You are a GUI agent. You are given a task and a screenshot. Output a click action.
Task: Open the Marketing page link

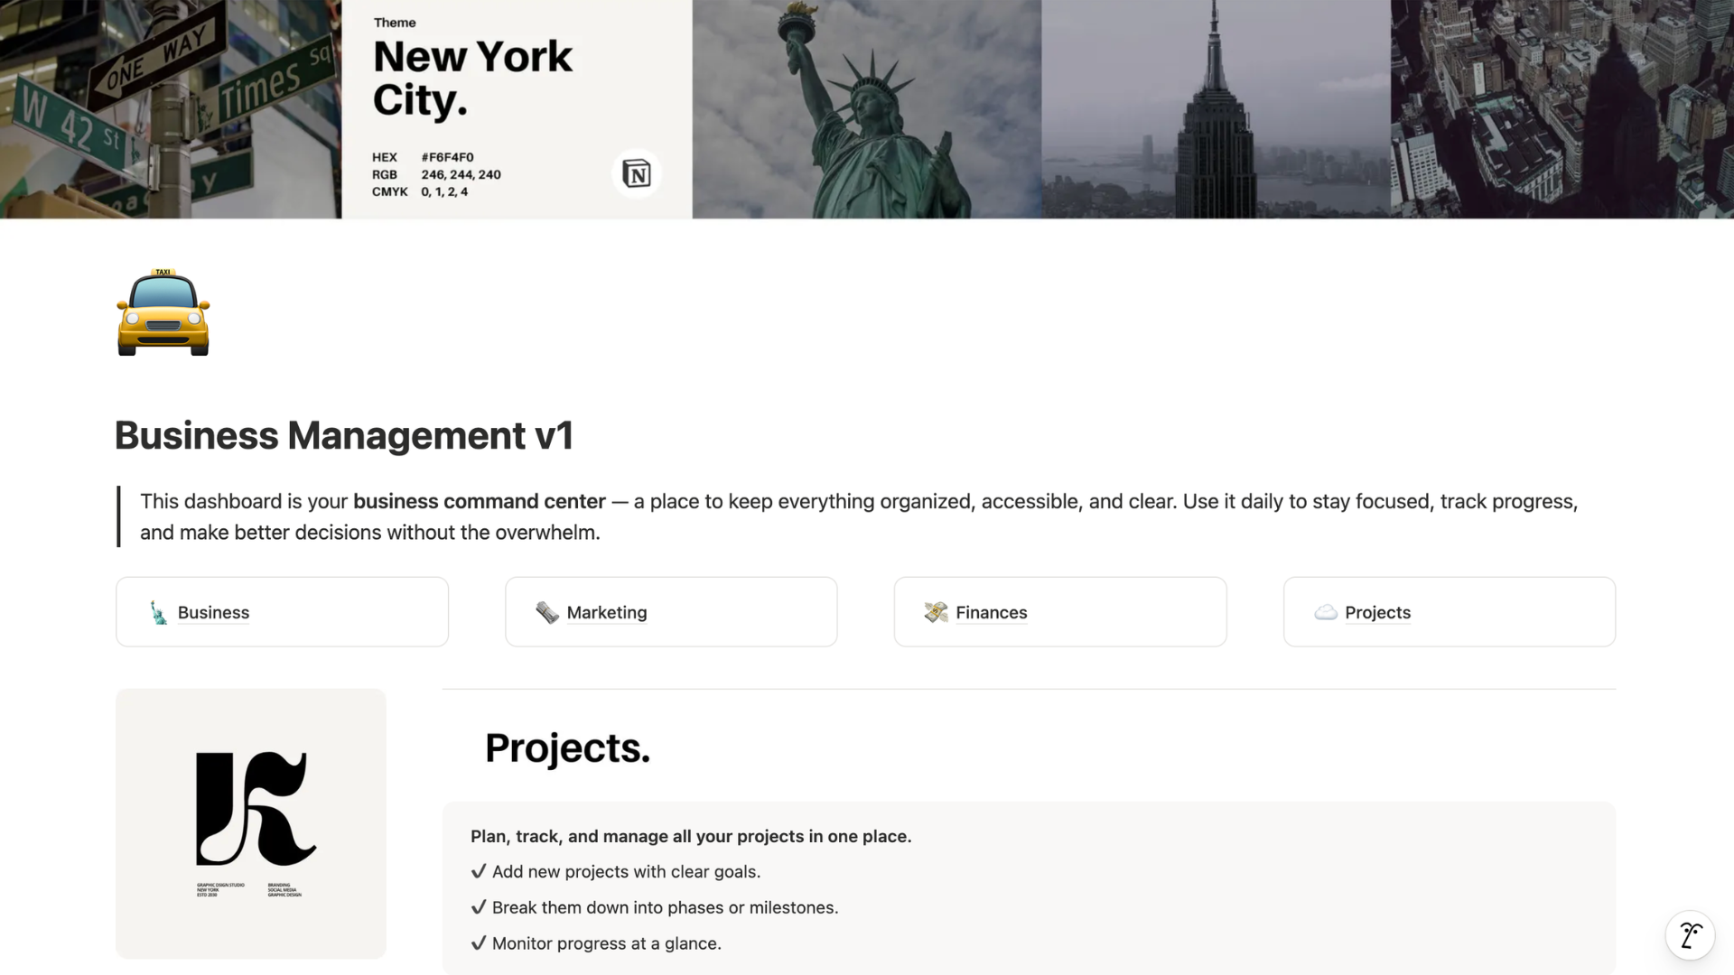coord(607,613)
